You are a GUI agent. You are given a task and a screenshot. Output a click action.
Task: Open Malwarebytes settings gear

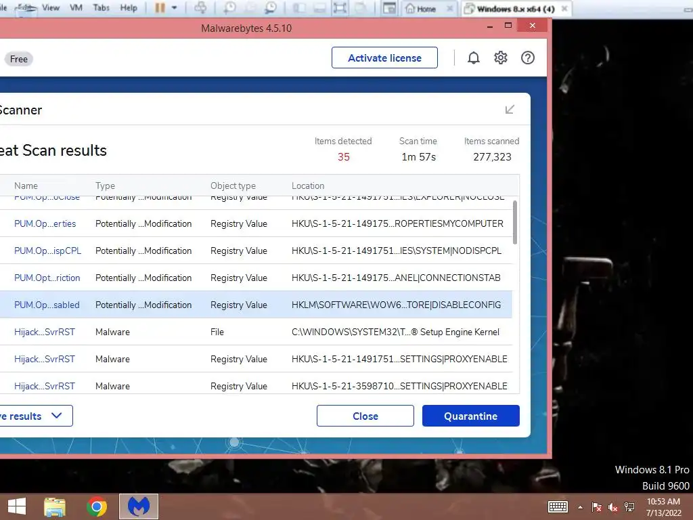[500, 58]
